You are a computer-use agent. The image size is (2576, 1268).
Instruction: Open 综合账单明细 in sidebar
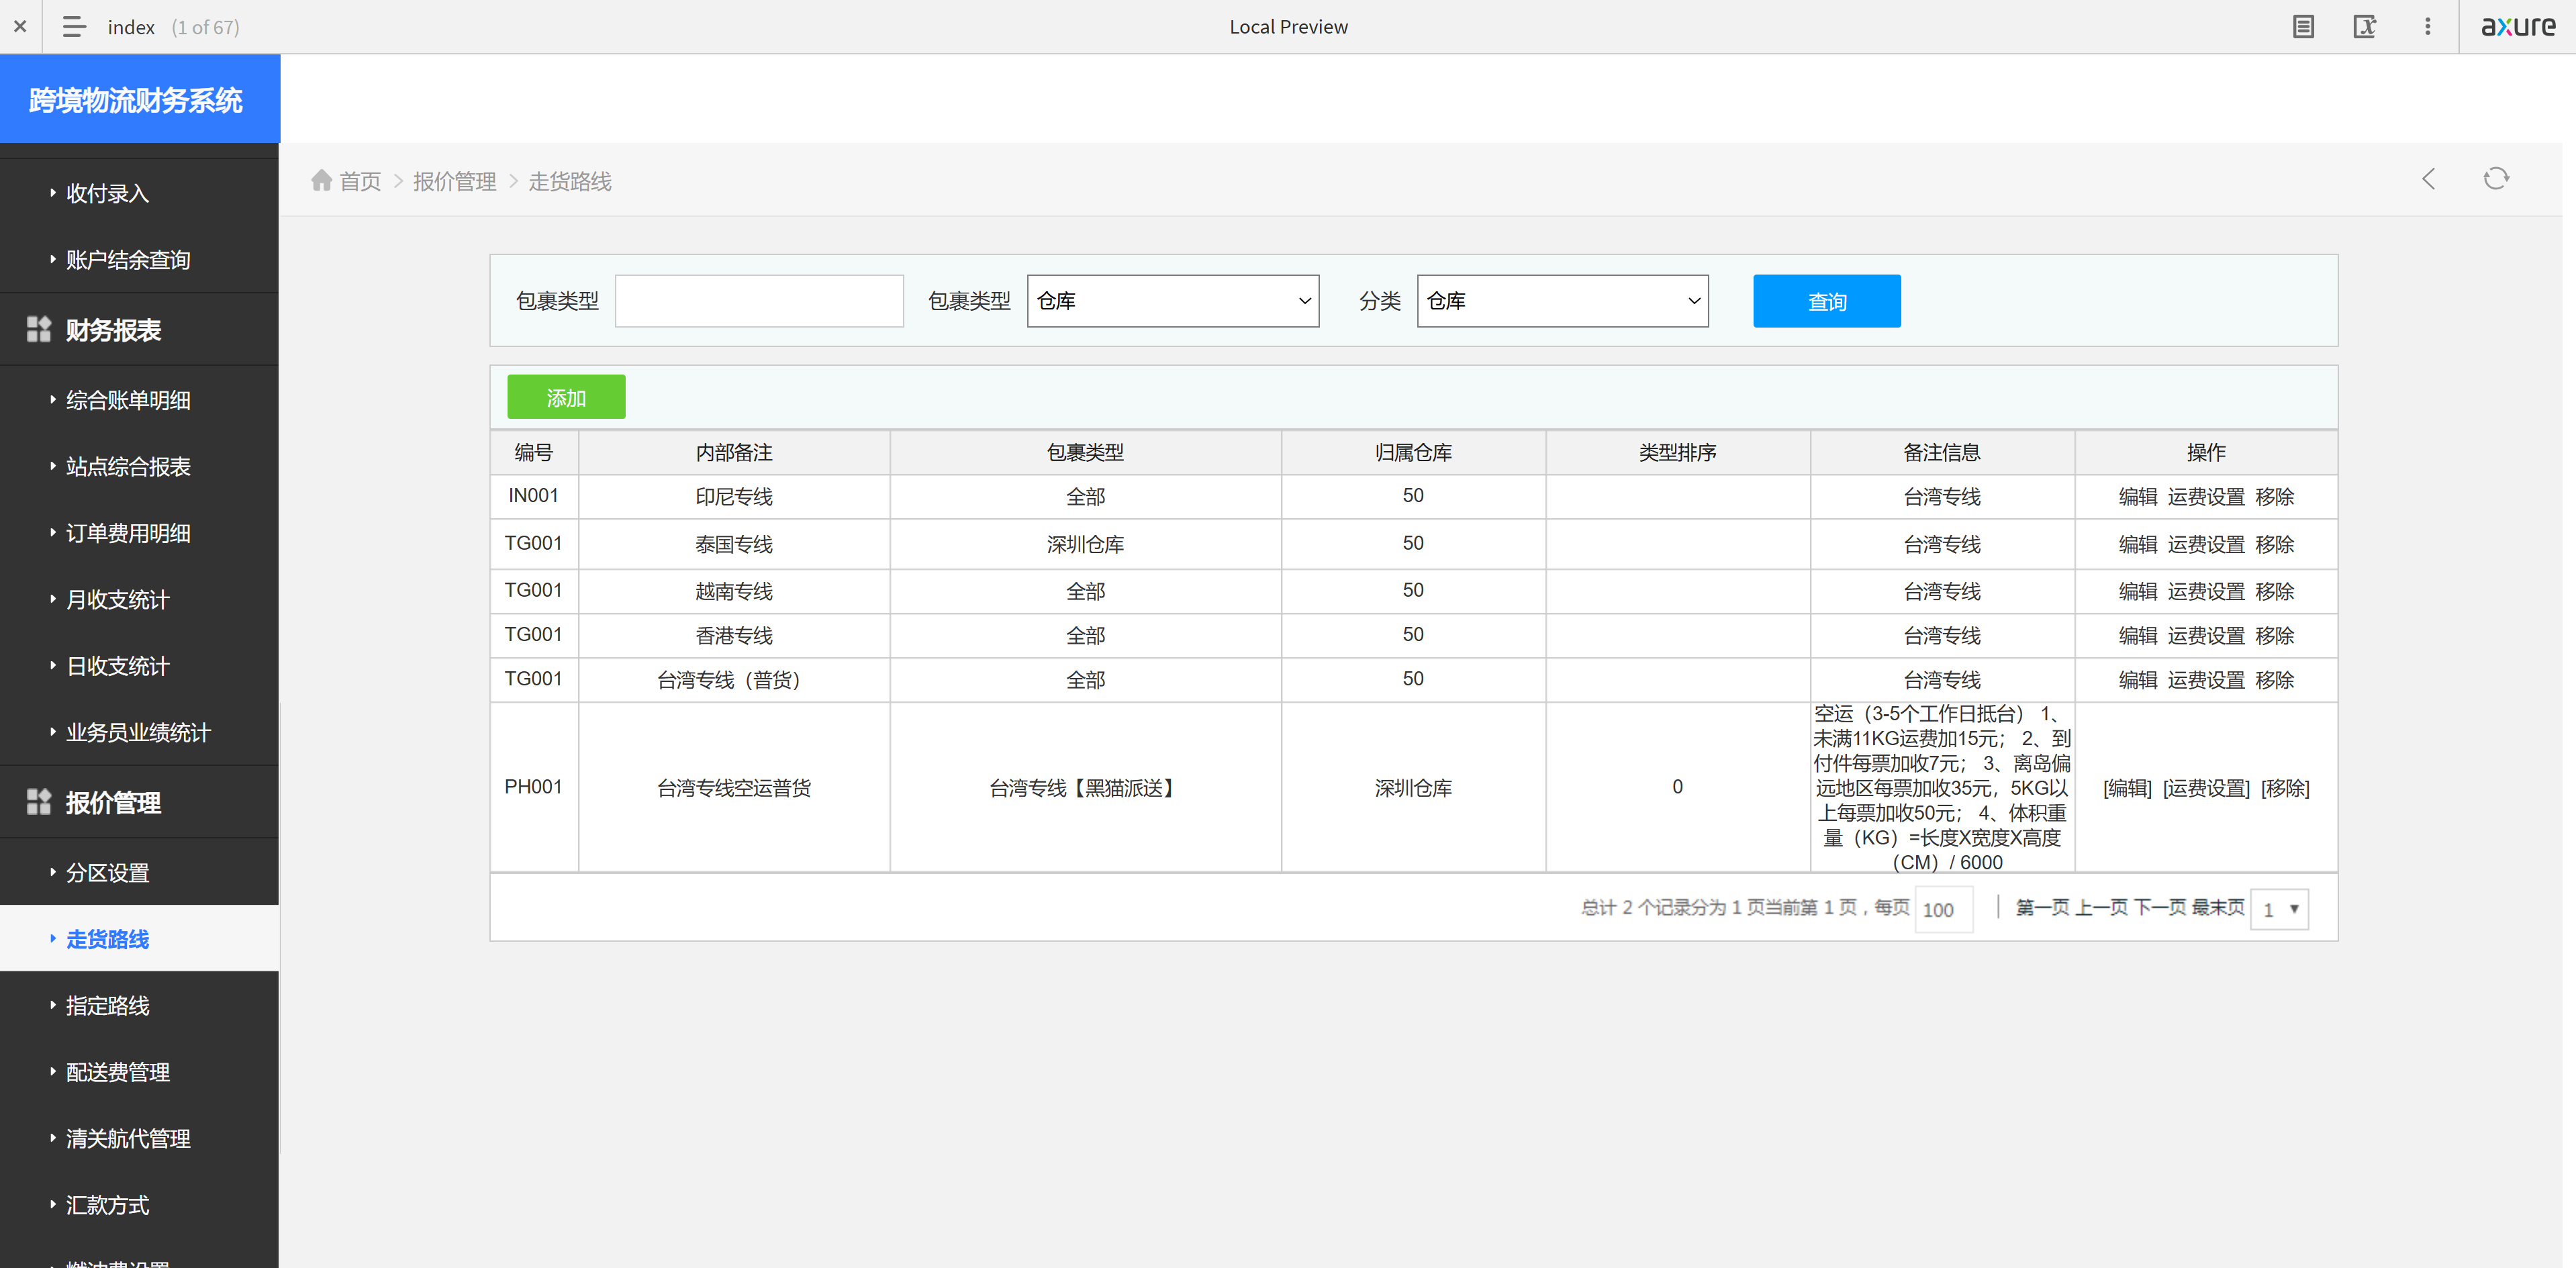[127, 400]
